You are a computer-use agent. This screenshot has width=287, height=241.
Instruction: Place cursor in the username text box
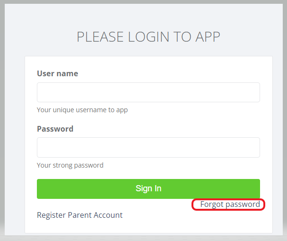tap(148, 92)
